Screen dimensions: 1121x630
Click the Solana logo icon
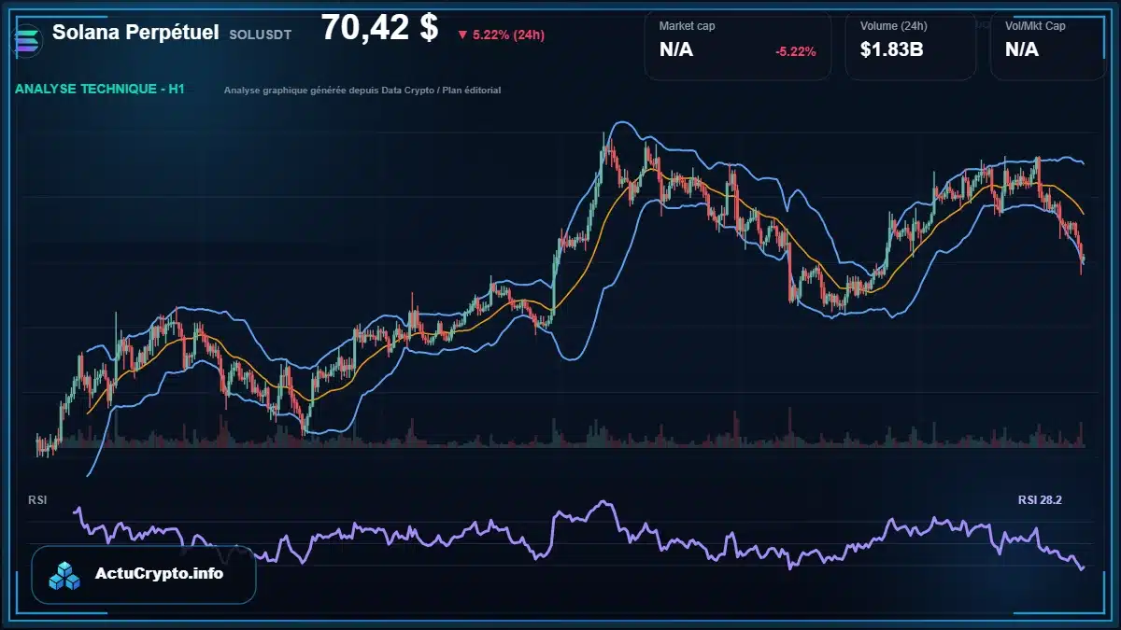point(29,40)
